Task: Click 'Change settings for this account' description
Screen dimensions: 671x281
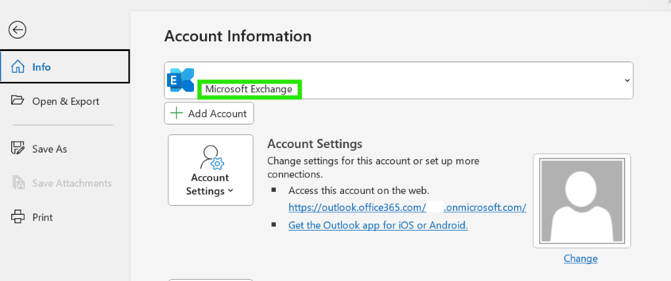Action: [373, 168]
